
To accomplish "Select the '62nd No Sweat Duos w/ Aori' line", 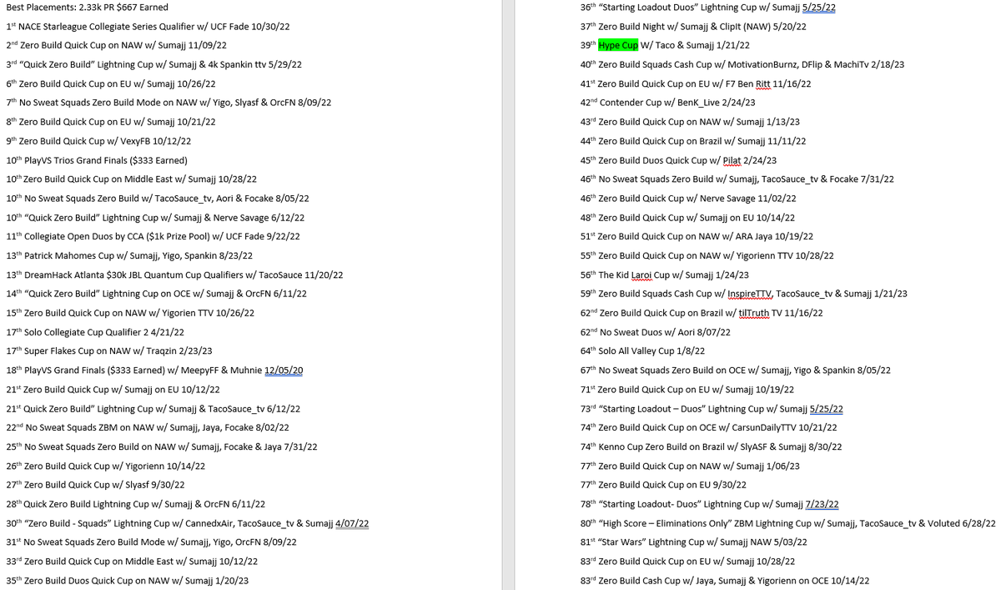I will click(655, 333).
